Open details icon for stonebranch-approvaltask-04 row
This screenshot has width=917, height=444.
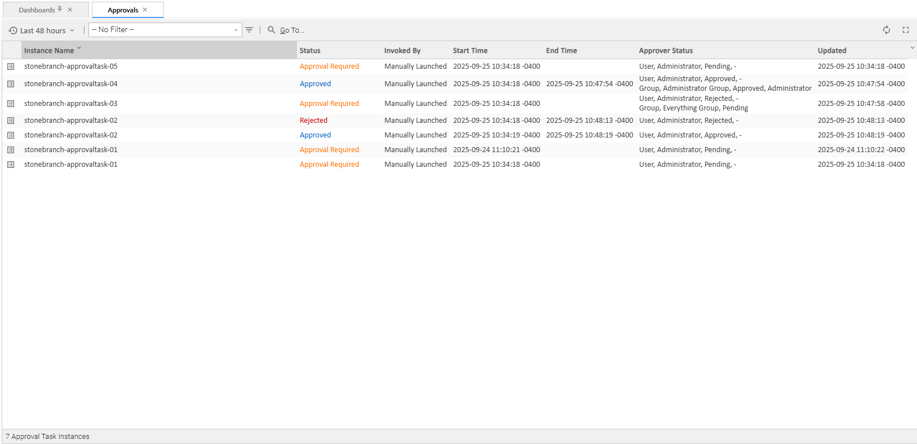(11, 84)
